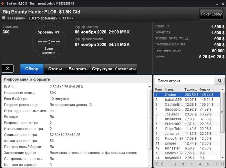Viewport: 226px width, 168px height.
Task: Close the Tournament Lobby window
Action: click(223, 4)
